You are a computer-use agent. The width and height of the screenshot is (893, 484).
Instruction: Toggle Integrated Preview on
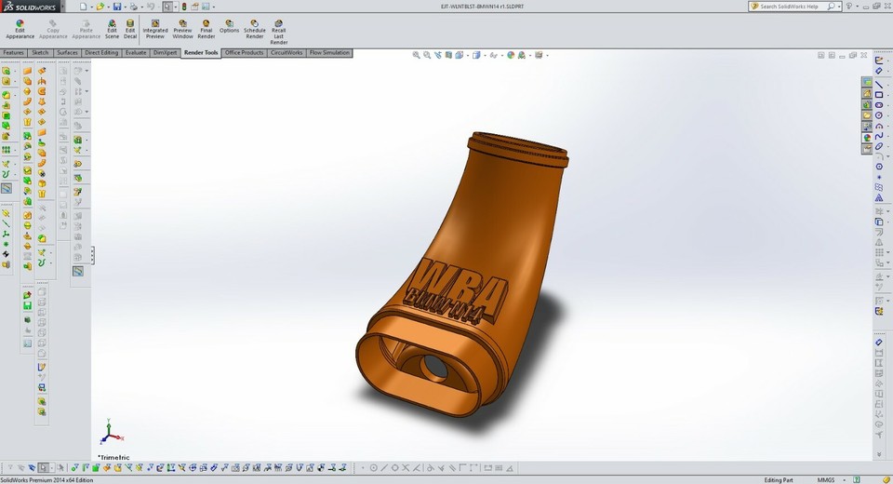coord(155,29)
